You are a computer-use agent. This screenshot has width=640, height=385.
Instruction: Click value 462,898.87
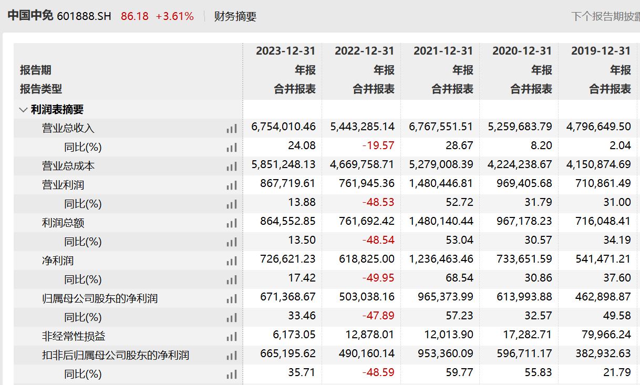603,297
